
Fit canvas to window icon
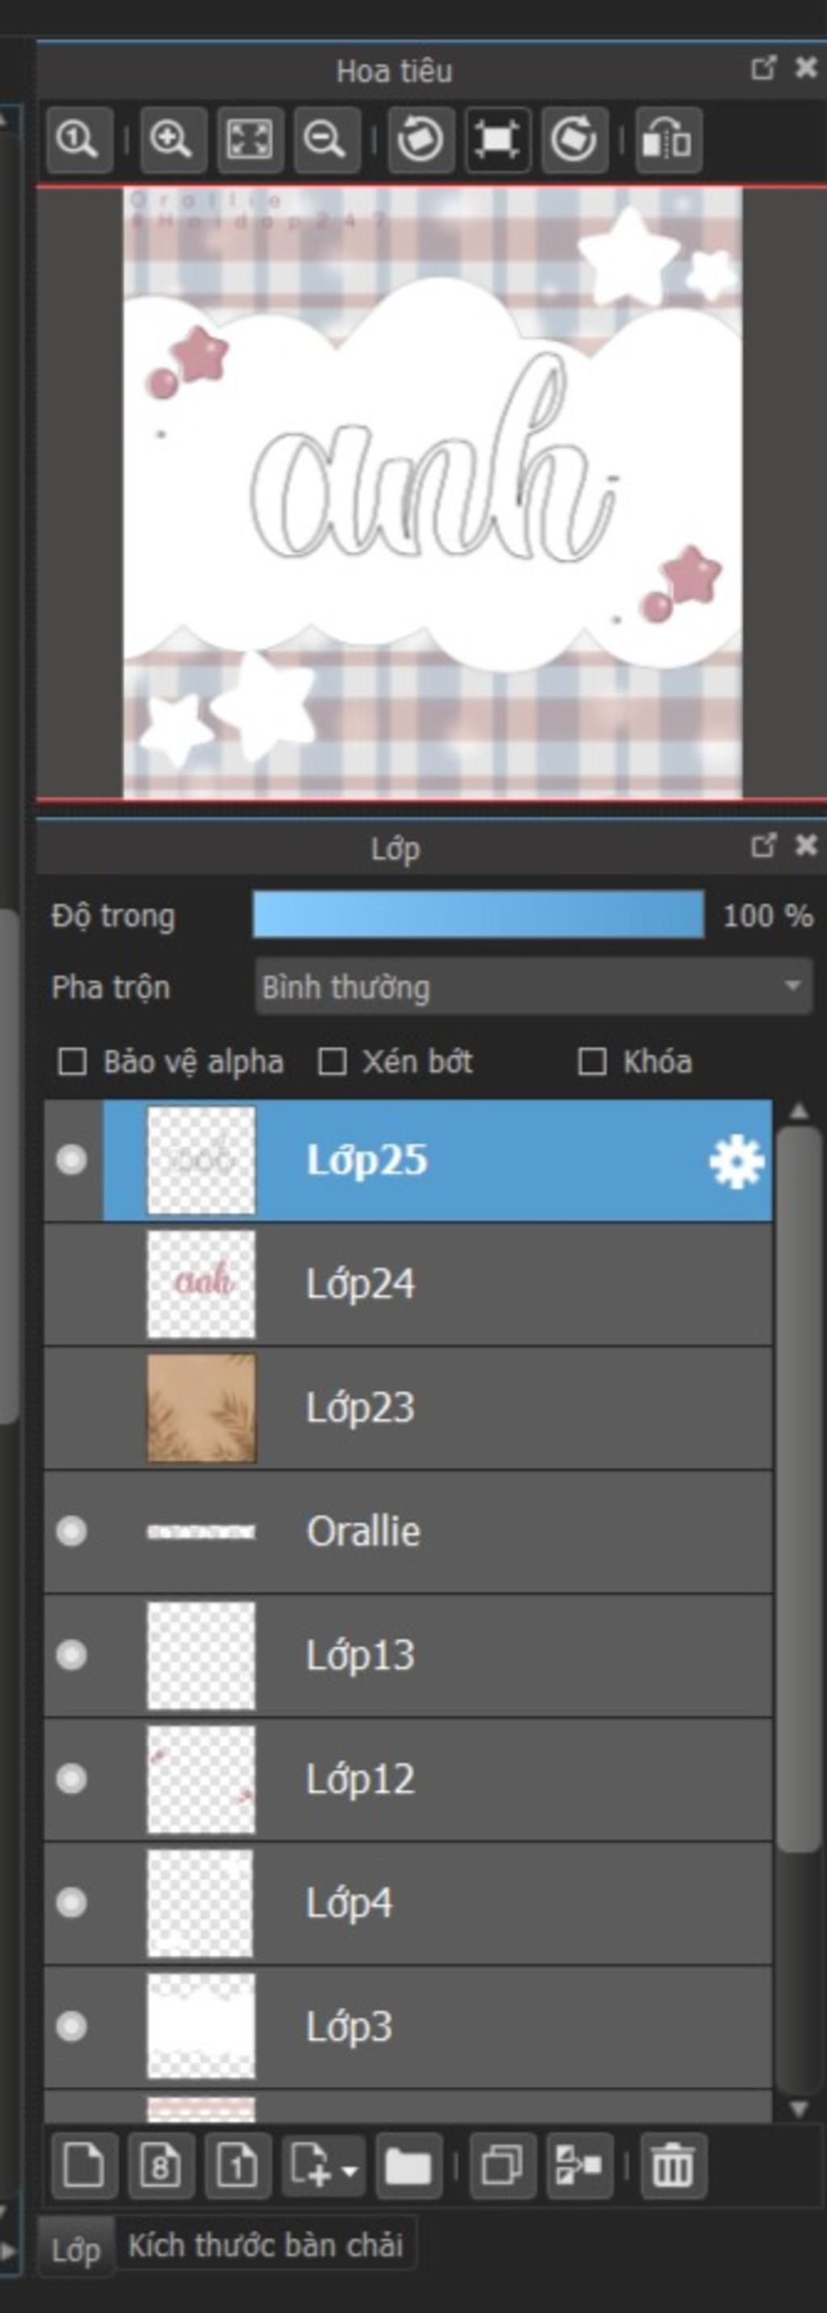click(x=250, y=139)
